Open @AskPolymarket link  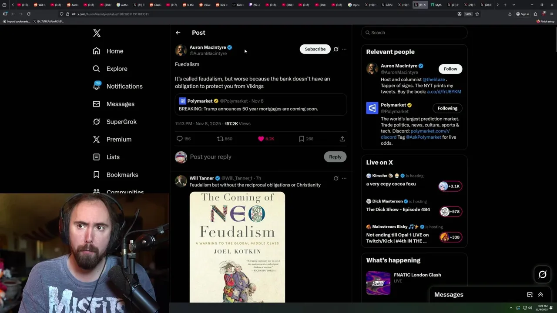423,137
